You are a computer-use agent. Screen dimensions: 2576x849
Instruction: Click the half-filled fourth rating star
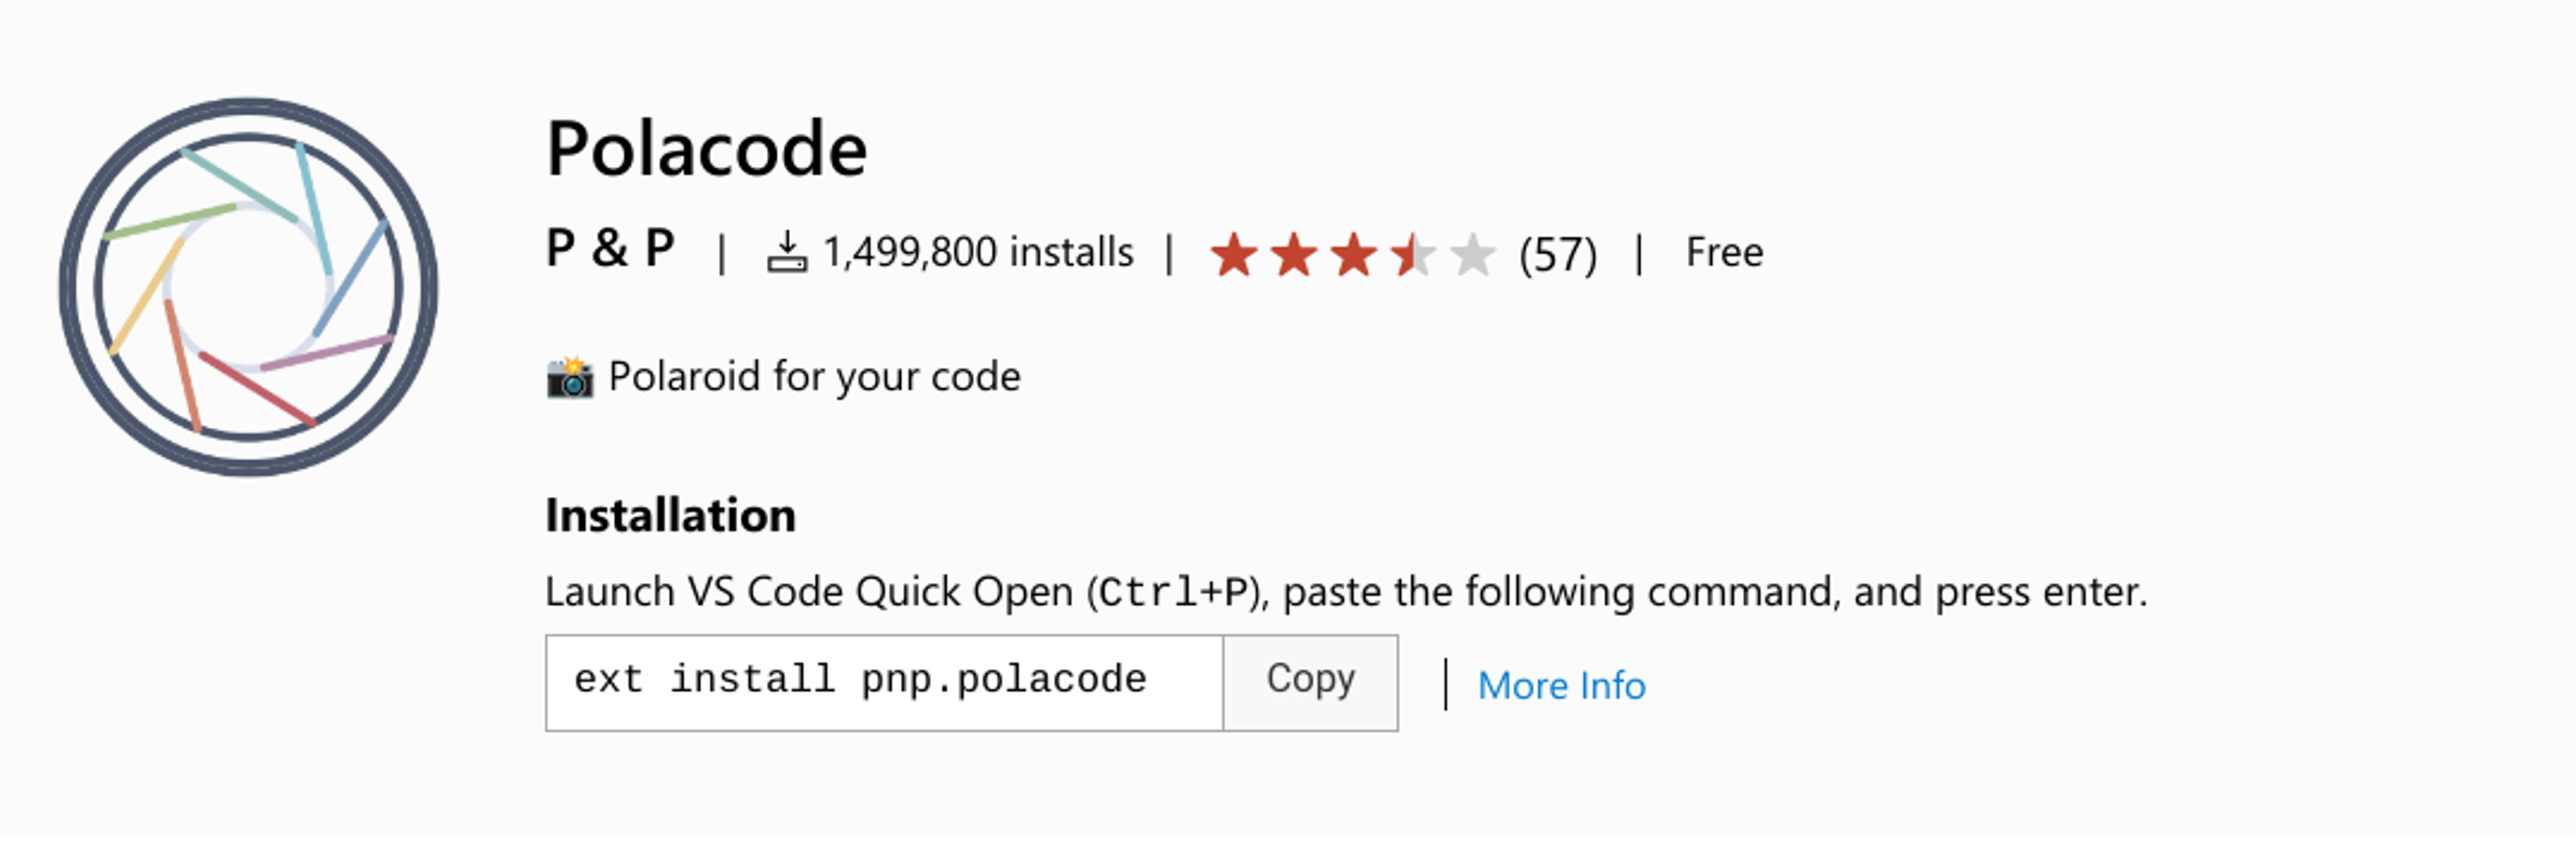[x=1413, y=254]
